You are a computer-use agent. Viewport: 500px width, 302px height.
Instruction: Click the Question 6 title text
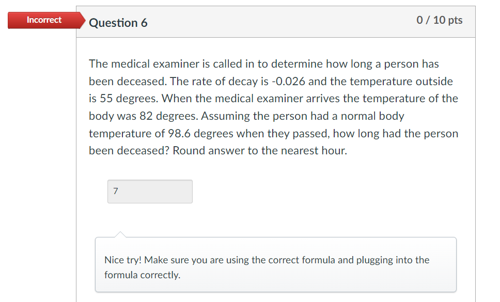(x=118, y=23)
